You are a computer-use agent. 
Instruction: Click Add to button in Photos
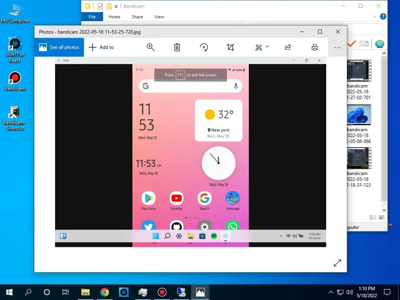tap(101, 47)
